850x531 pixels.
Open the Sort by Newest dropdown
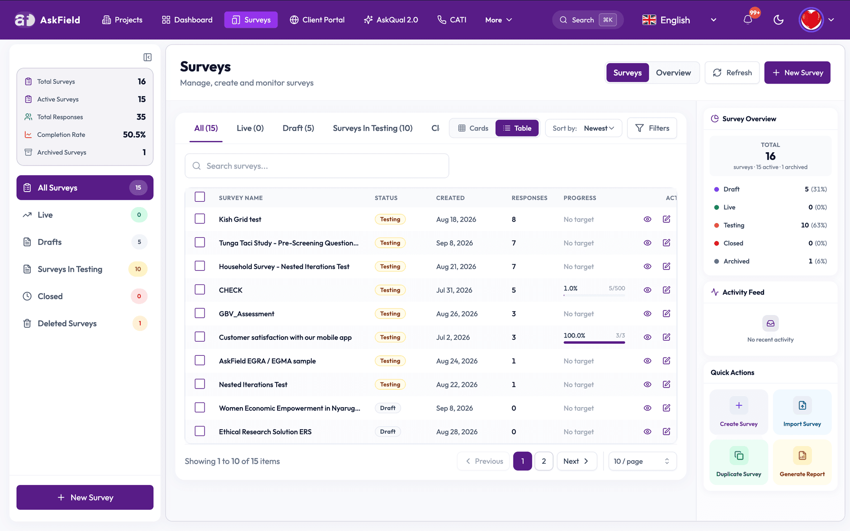[x=583, y=128]
